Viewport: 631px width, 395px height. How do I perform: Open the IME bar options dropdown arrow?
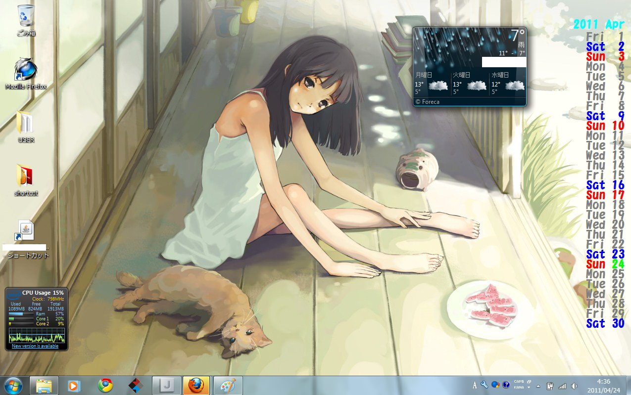tap(529, 387)
